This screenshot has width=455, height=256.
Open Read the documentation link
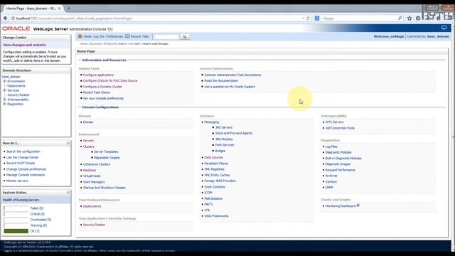coord(221,80)
